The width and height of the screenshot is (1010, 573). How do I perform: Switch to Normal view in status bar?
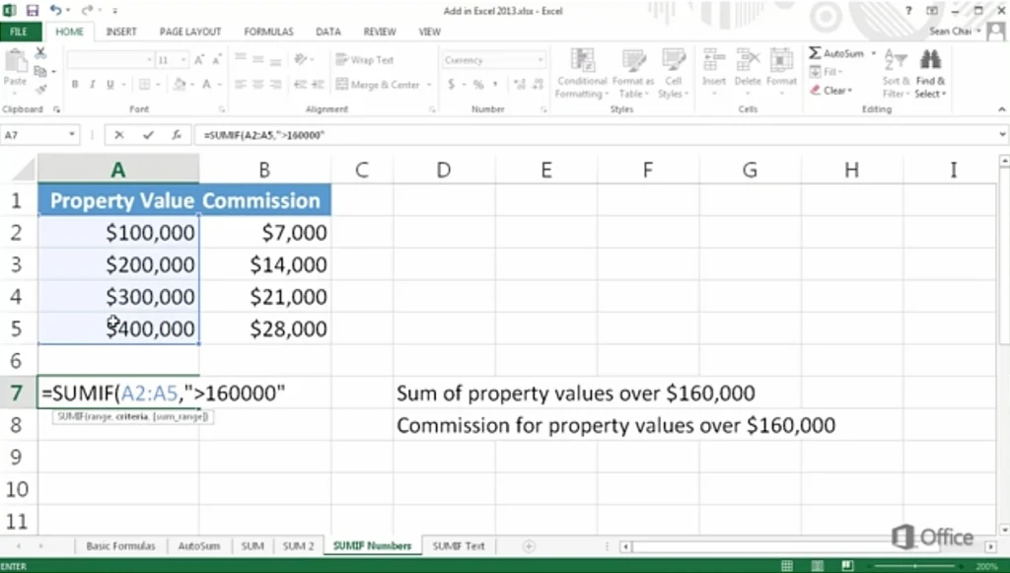[x=787, y=566]
